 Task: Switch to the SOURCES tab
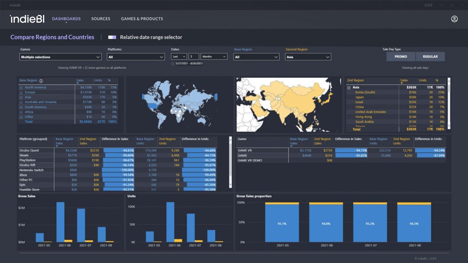101,19
